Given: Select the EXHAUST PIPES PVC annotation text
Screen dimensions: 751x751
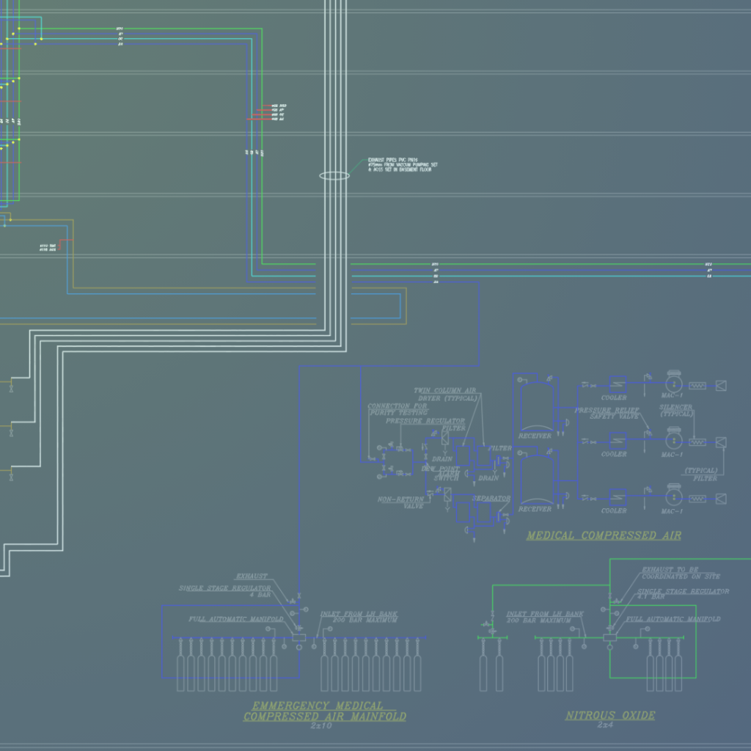Looking at the screenshot, I should tap(402, 164).
